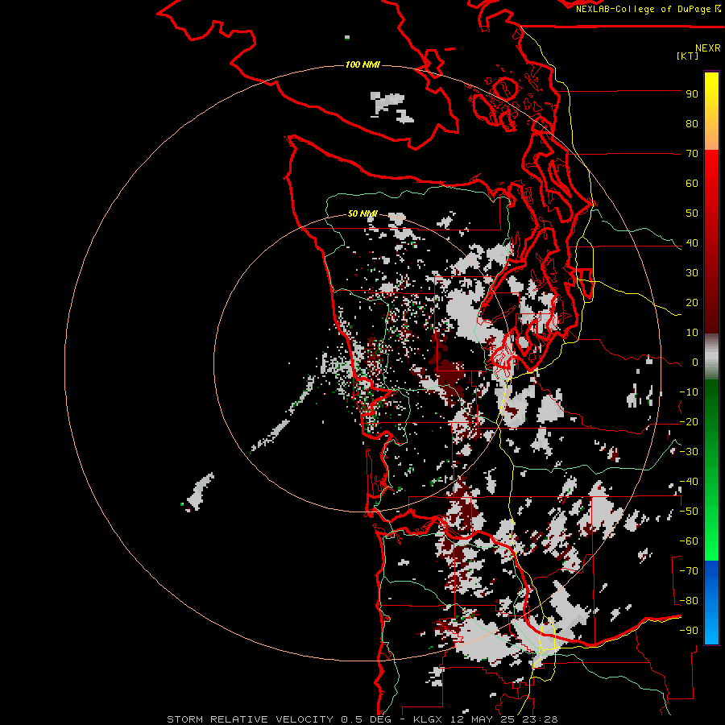Click the 80 knots scale label
The image size is (725, 725).
[x=692, y=123]
